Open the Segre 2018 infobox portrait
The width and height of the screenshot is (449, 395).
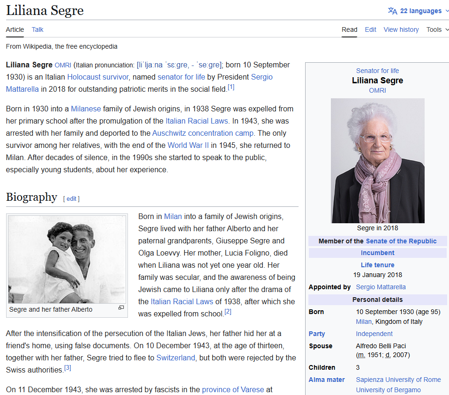point(378,161)
